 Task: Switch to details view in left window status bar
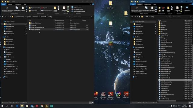90,103
